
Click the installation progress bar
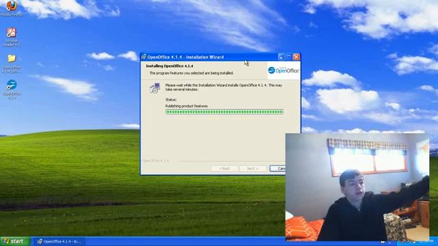point(224,112)
